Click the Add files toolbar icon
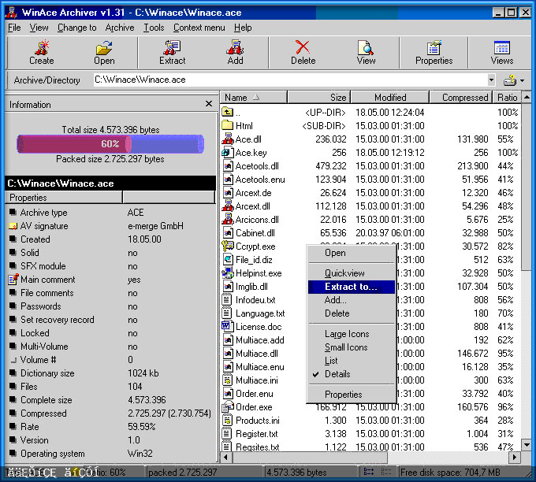The width and height of the screenshot is (536, 482). pos(235,52)
